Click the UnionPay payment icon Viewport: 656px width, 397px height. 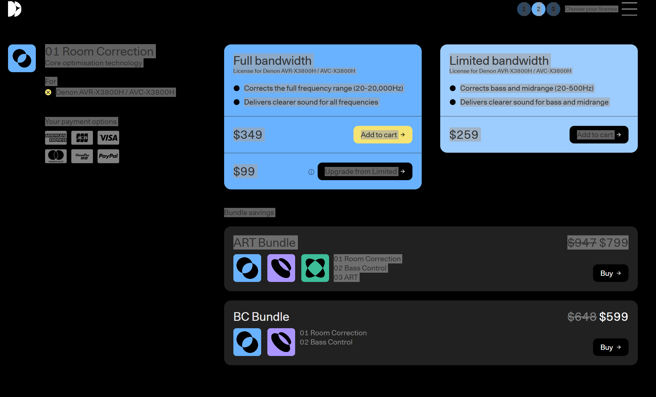pyautogui.click(x=82, y=156)
